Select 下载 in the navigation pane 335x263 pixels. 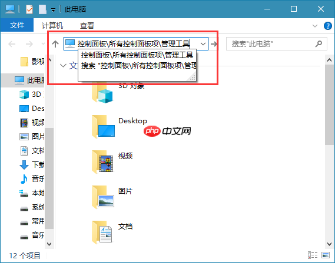32,165
